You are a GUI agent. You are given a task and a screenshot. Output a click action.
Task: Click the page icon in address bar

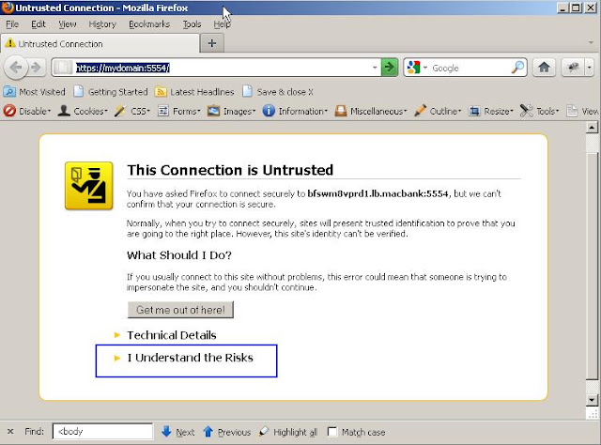point(63,68)
